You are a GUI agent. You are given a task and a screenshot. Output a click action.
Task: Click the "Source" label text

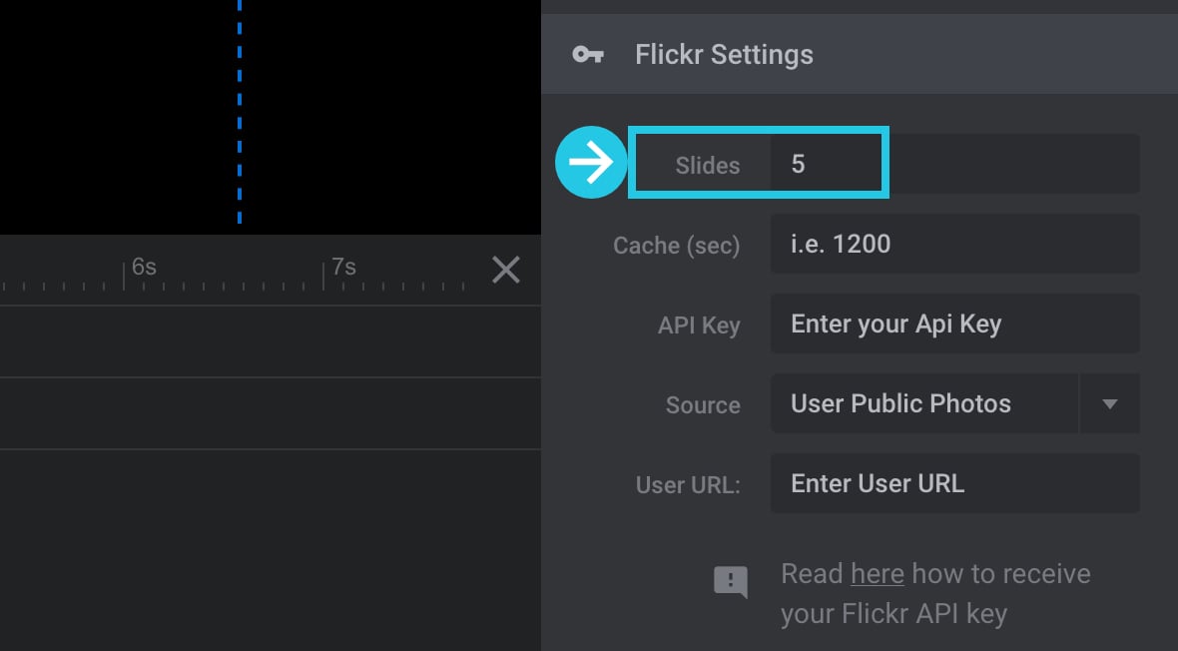tap(703, 405)
